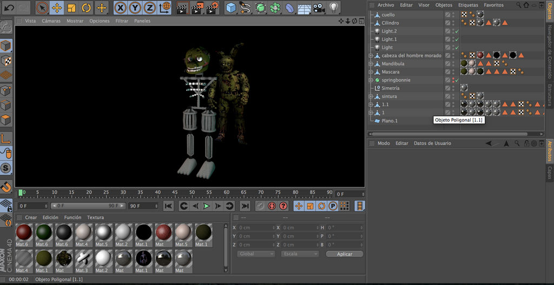Click the X position input field
Image resolution: width=554 pixels, height=285 pixels.
coord(256,228)
